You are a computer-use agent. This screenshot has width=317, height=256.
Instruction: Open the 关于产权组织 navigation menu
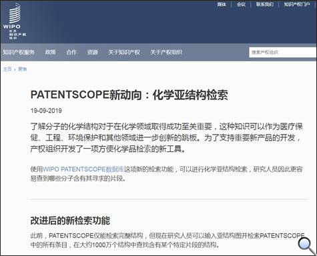166,52
